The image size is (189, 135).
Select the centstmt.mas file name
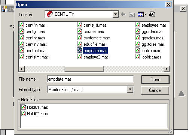click(37, 57)
